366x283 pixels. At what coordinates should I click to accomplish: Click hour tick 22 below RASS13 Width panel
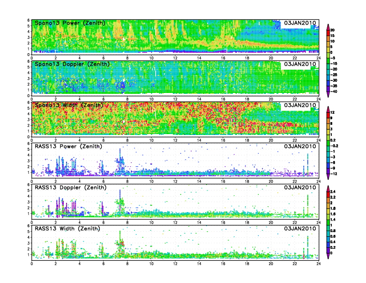[294, 264]
